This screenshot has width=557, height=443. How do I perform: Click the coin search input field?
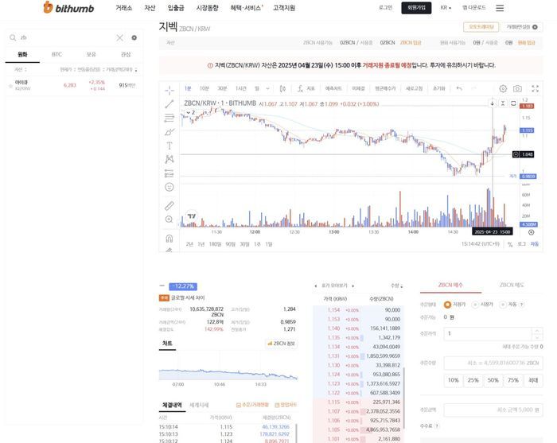pyautogui.click(x=68, y=37)
